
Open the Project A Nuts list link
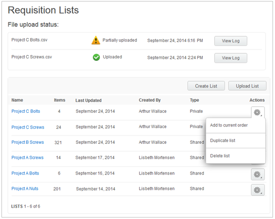[x=25, y=188]
